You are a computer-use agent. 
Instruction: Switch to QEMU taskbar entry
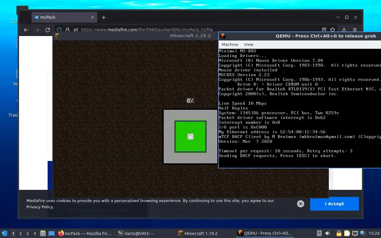(x=265, y=234)
